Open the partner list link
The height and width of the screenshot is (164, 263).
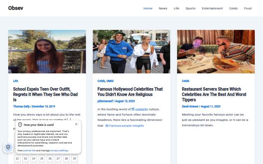(x=29, y=150)
